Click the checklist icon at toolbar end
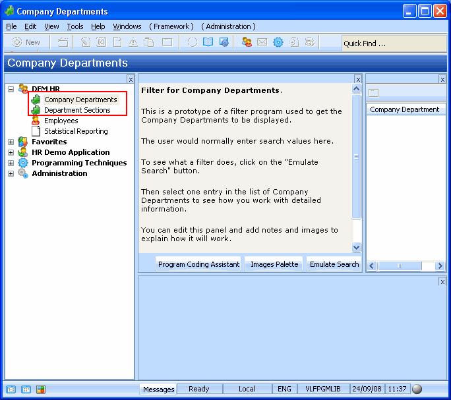 point(309,42)
